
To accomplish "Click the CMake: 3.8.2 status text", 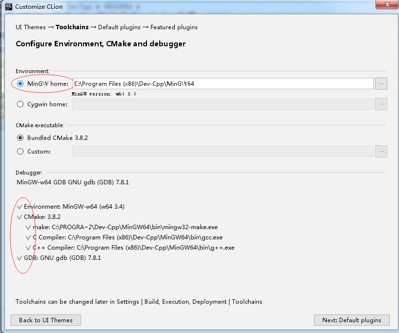I will point(42,216).
